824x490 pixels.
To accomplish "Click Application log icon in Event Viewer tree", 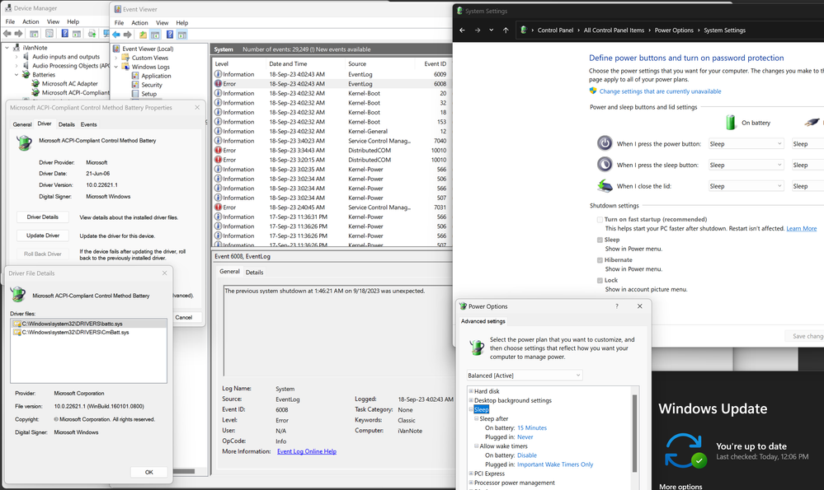I will click(135, 76).
